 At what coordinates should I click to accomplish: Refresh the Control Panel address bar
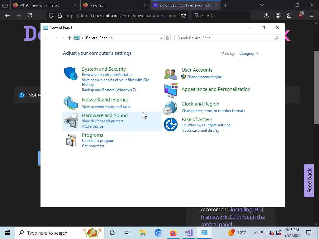click(x=167, y=38)
